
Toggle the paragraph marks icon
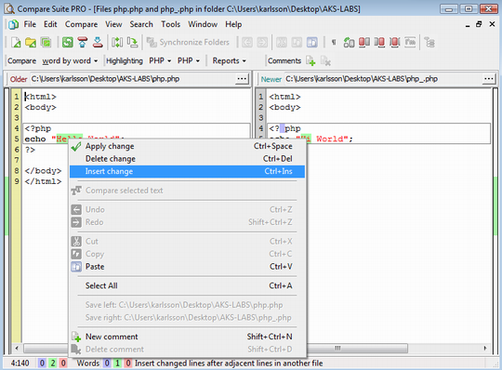(334, 42)
